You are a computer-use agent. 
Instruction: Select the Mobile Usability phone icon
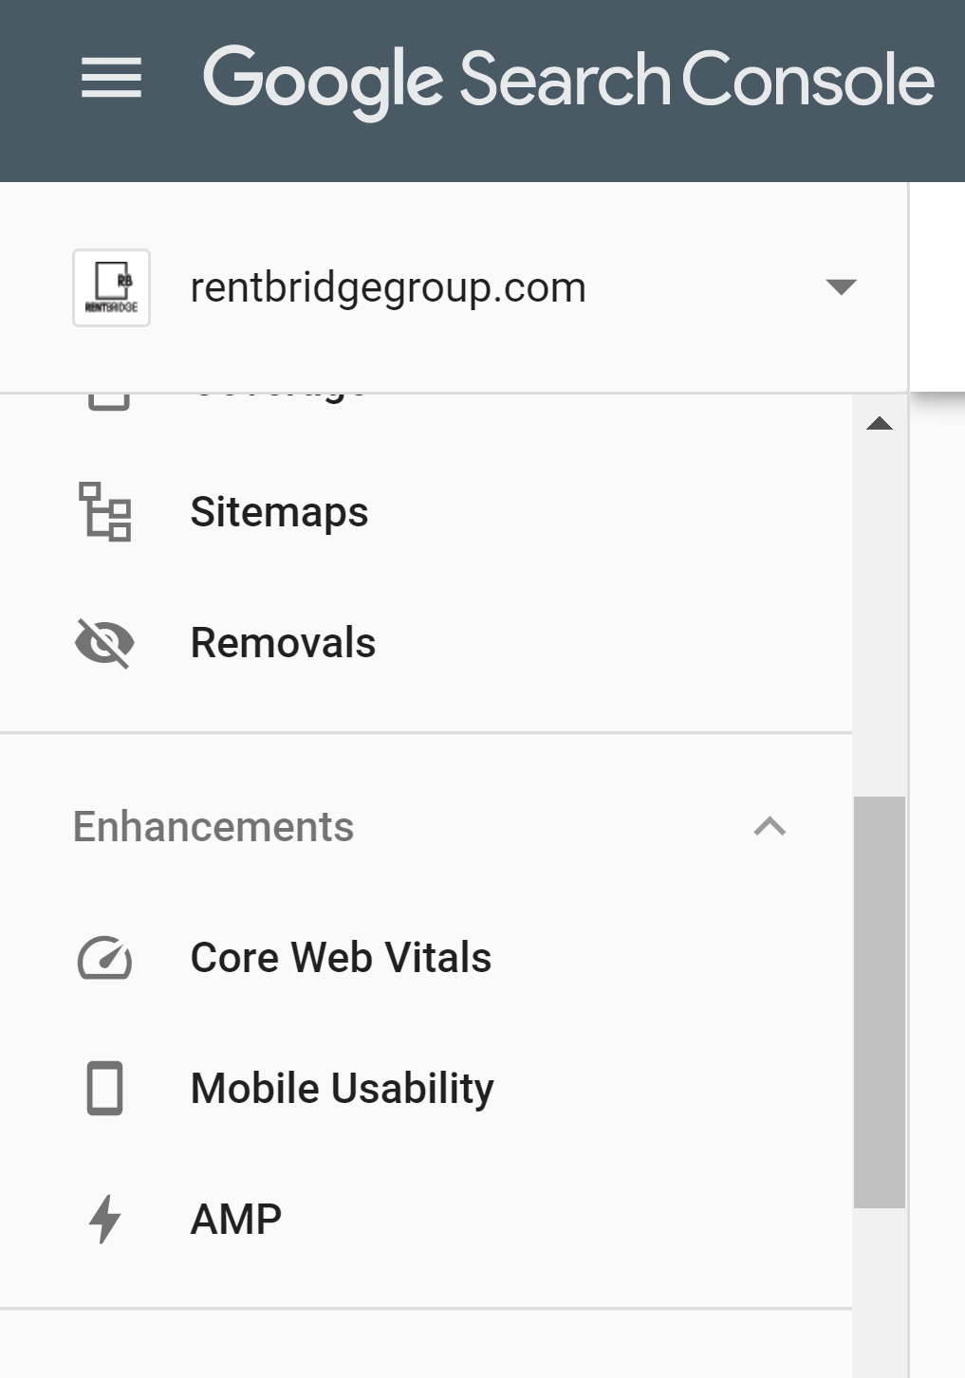pos(105,1090)
